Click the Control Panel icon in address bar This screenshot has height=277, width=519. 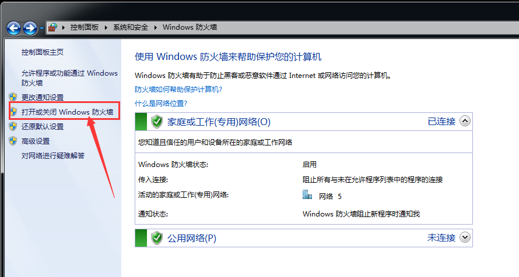coord(53,27)
